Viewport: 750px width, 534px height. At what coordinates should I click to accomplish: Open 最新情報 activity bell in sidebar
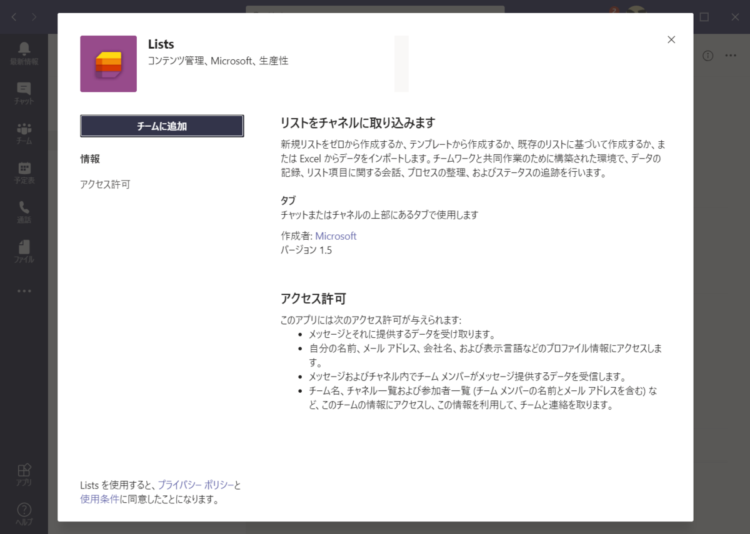(24, 54)
